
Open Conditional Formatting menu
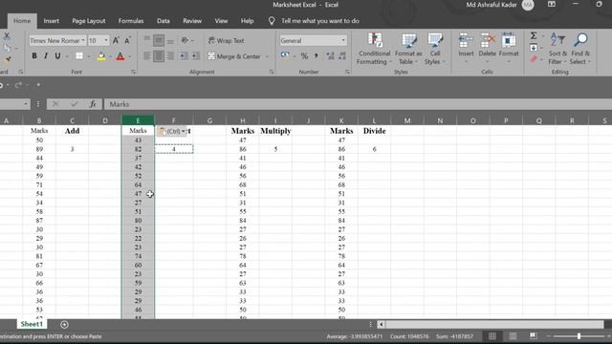[x=374, y=49]
